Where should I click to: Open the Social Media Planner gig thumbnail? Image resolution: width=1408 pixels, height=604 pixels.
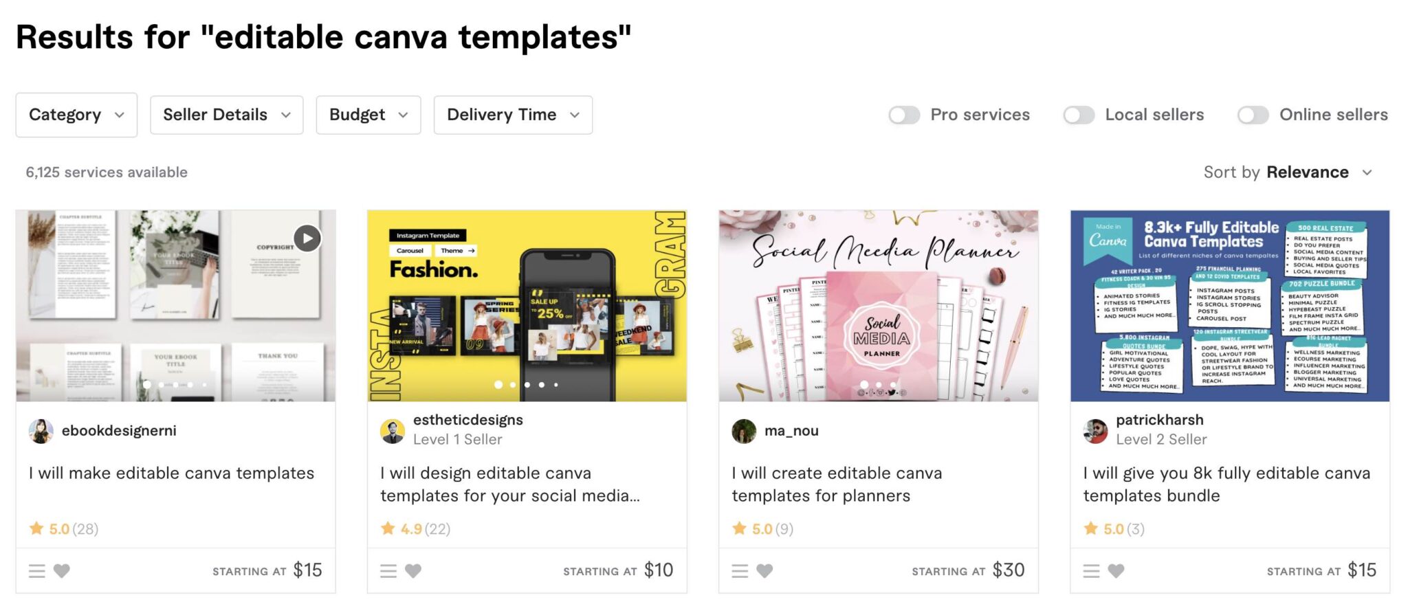pyautogui.click(x=879, y=306)
